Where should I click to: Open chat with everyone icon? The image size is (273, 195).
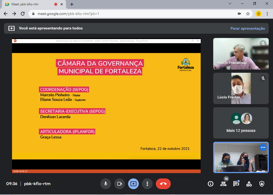[236, 184]
